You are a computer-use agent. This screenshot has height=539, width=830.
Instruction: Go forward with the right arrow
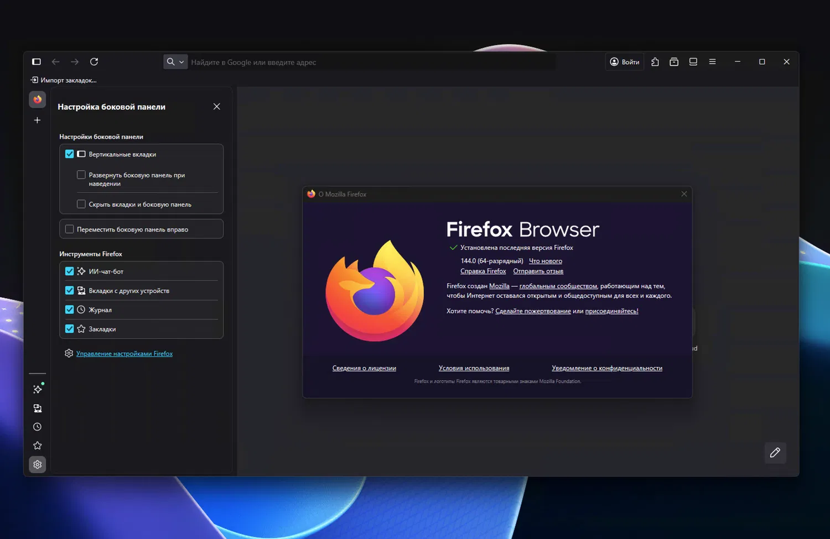(75, 62)
